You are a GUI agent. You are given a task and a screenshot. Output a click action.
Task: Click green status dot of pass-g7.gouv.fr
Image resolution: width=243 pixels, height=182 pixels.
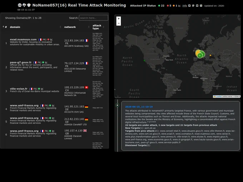click(43, 62)
